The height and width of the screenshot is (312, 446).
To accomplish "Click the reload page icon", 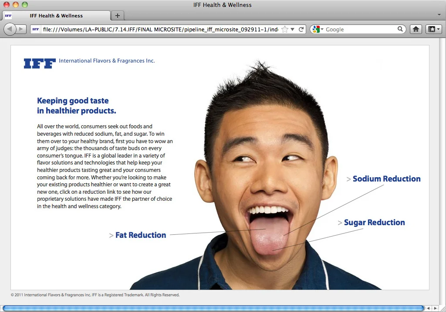I will [301, 29].
